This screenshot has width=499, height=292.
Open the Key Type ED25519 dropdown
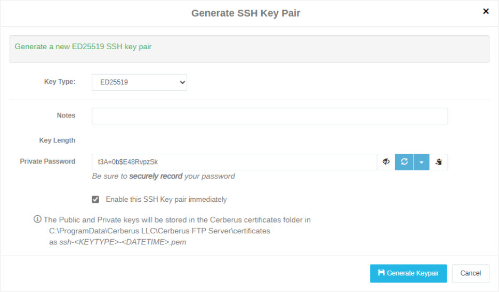(x=139, y=82)
